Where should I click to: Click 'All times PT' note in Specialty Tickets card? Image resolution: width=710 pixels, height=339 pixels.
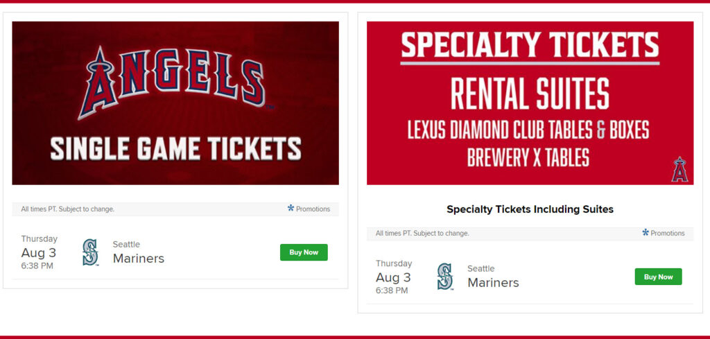coord(422,234)
